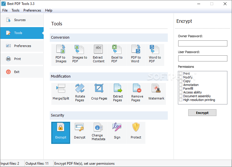Click the Encrypt button in right panel
Image resolution: width=232 pixels, height=167 pixels.
pos(202,113)
